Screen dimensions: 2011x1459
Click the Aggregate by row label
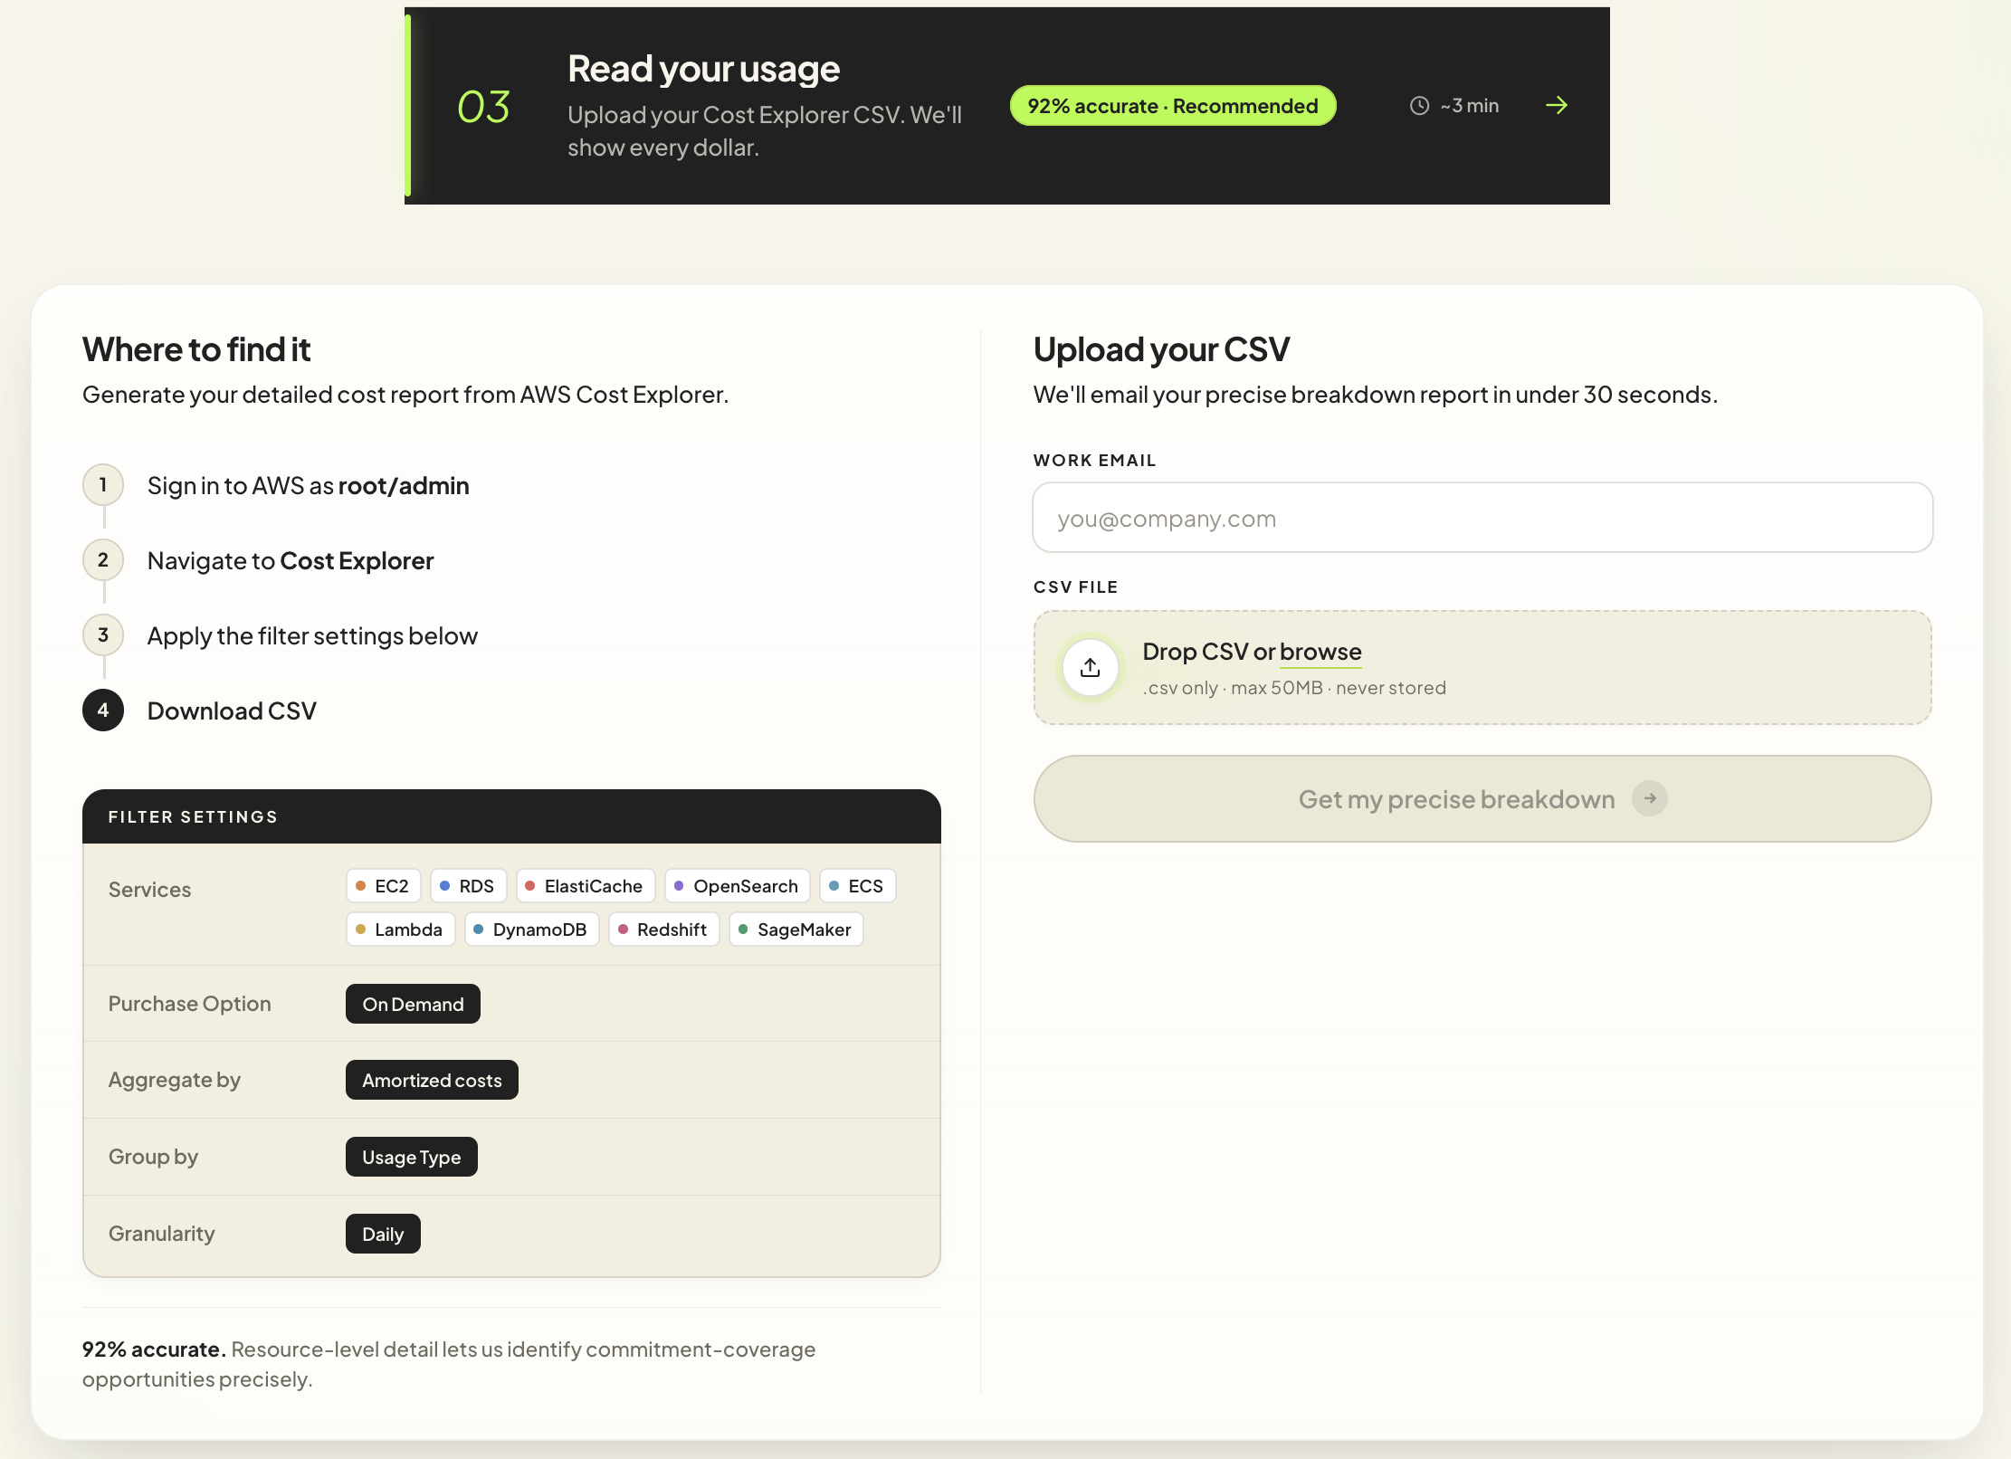pyautogui.click(x=174, y=1080)
